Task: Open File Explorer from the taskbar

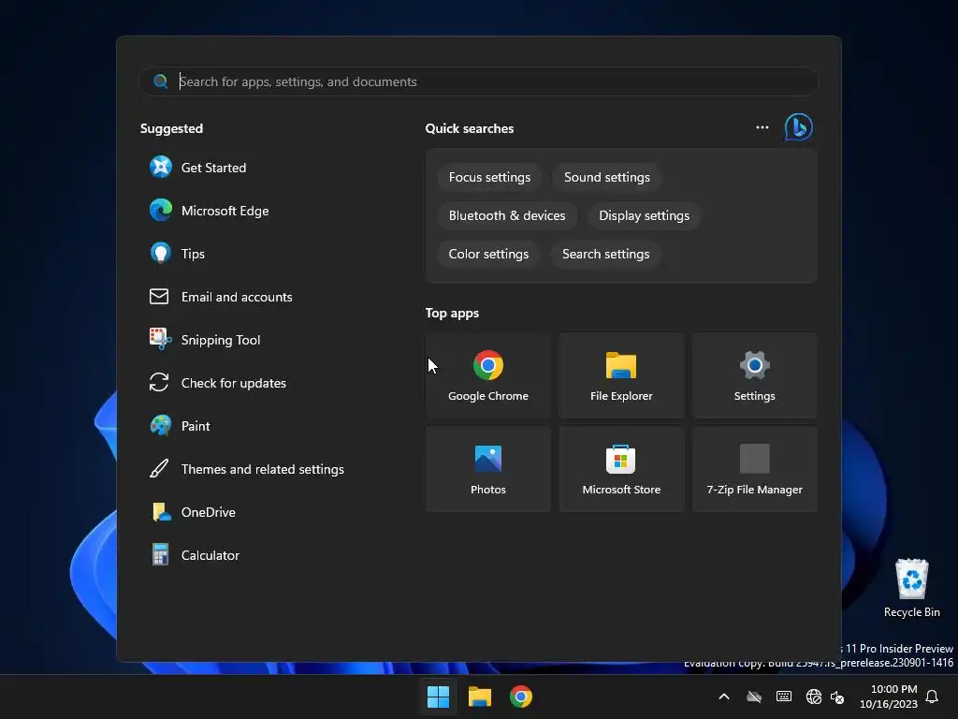Action: coord(480,697)
